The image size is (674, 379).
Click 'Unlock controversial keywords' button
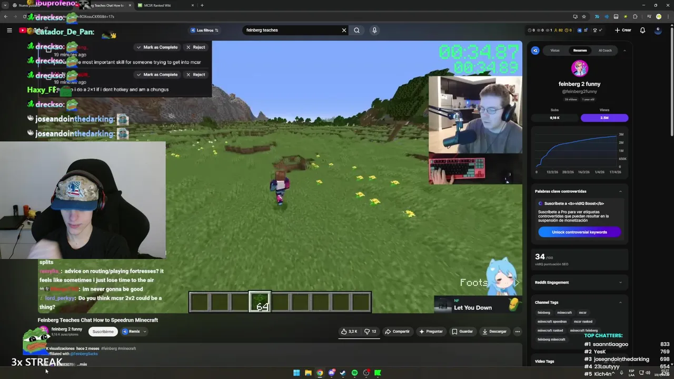click(579, 232)
